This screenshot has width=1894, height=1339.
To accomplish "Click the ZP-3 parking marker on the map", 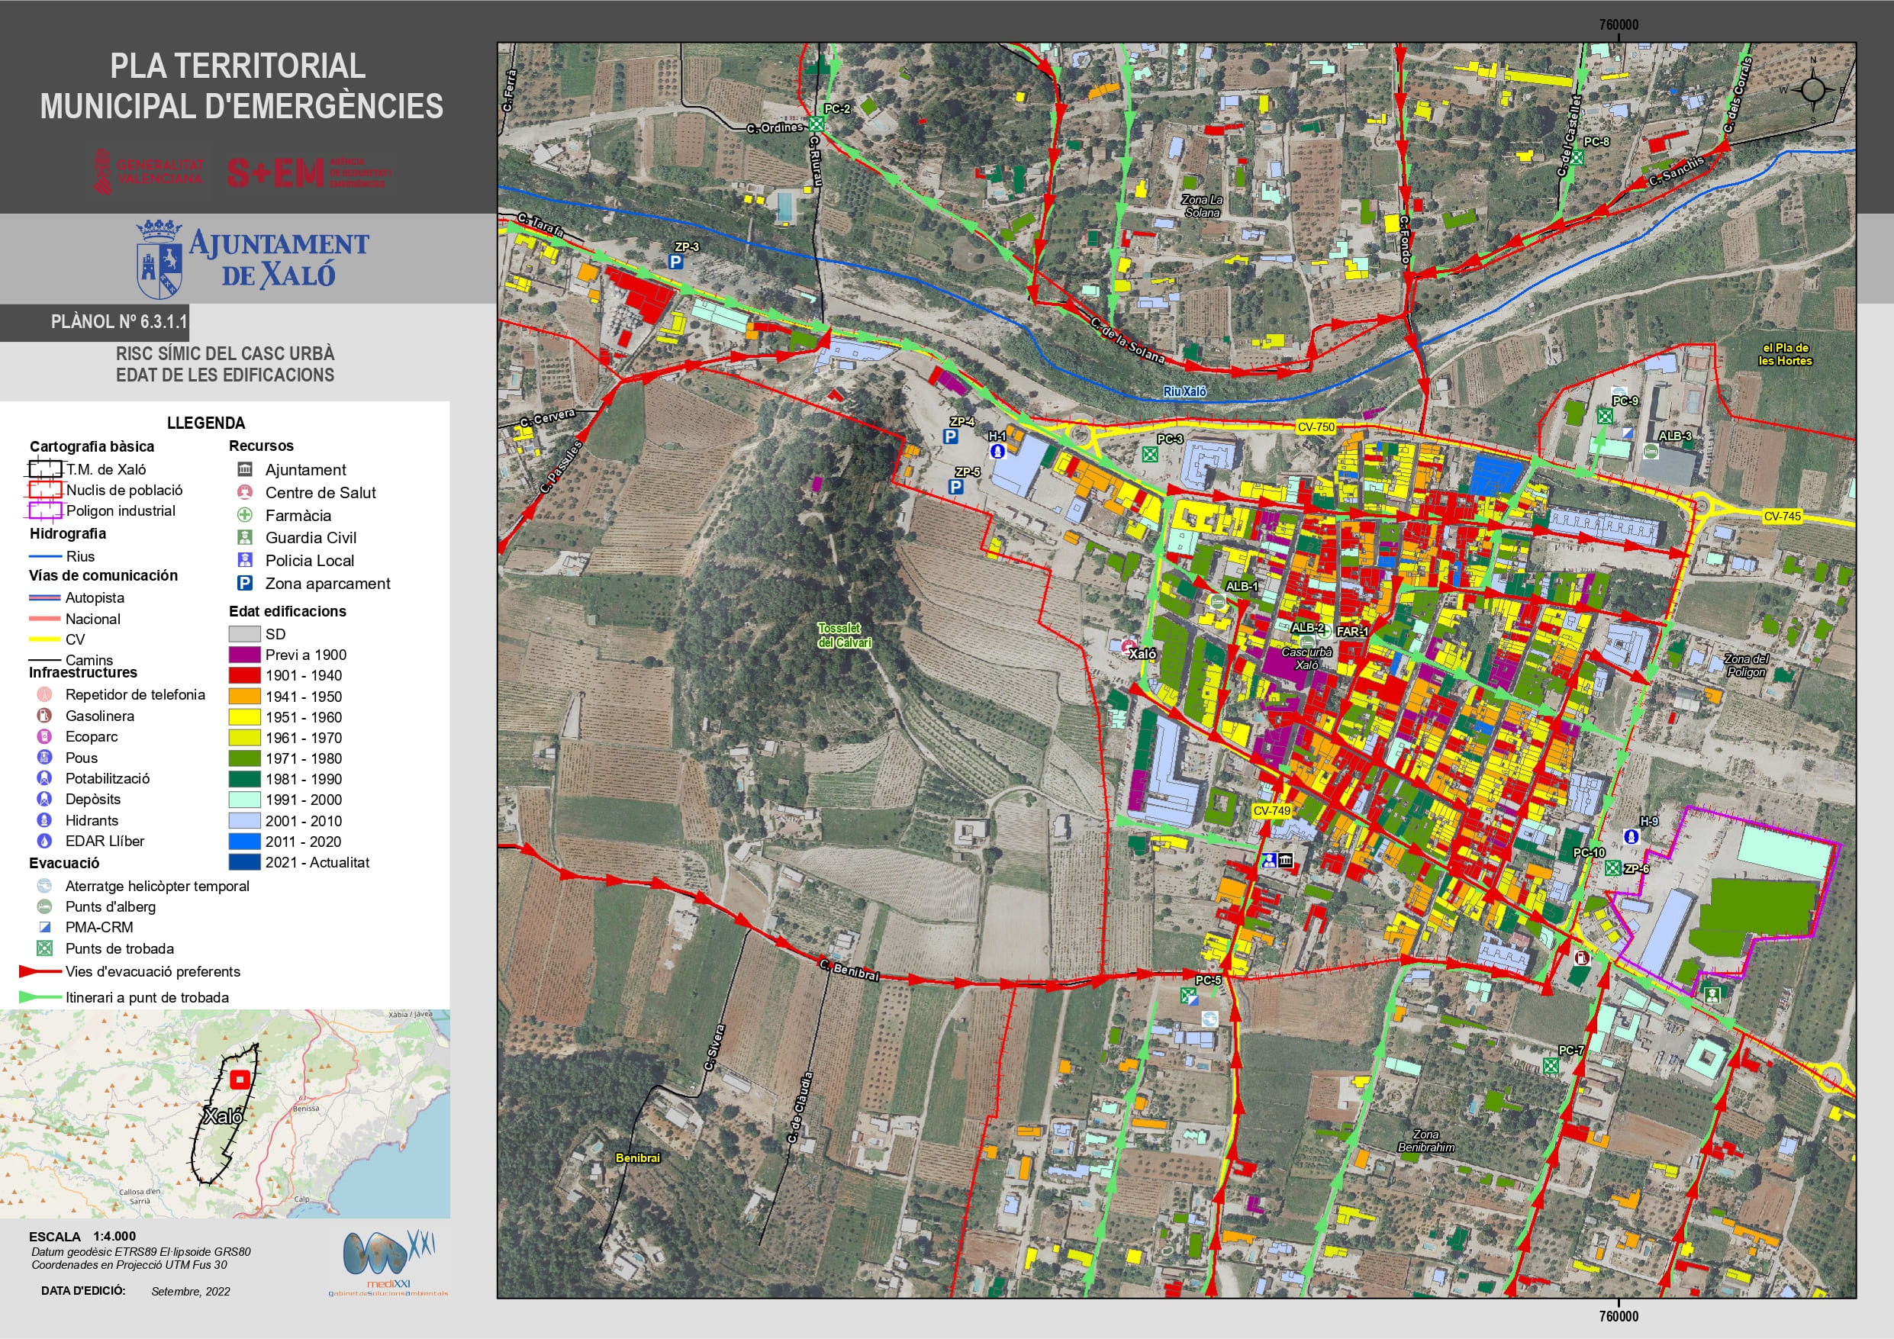I will tap(675, 262).
